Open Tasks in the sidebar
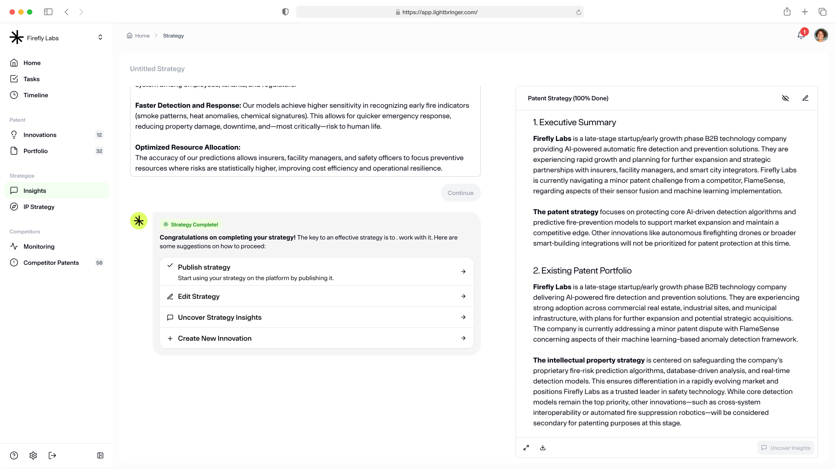836x469 pixels. tap(57, 79)
